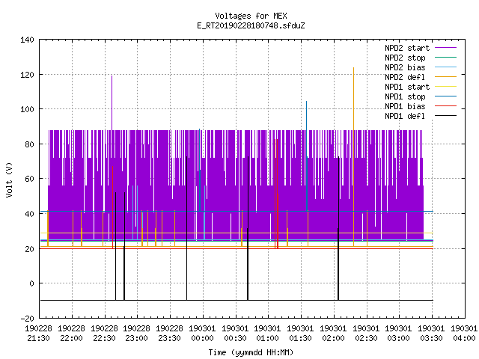Click the 'NPD2 start' legend label

pos(407,48)
